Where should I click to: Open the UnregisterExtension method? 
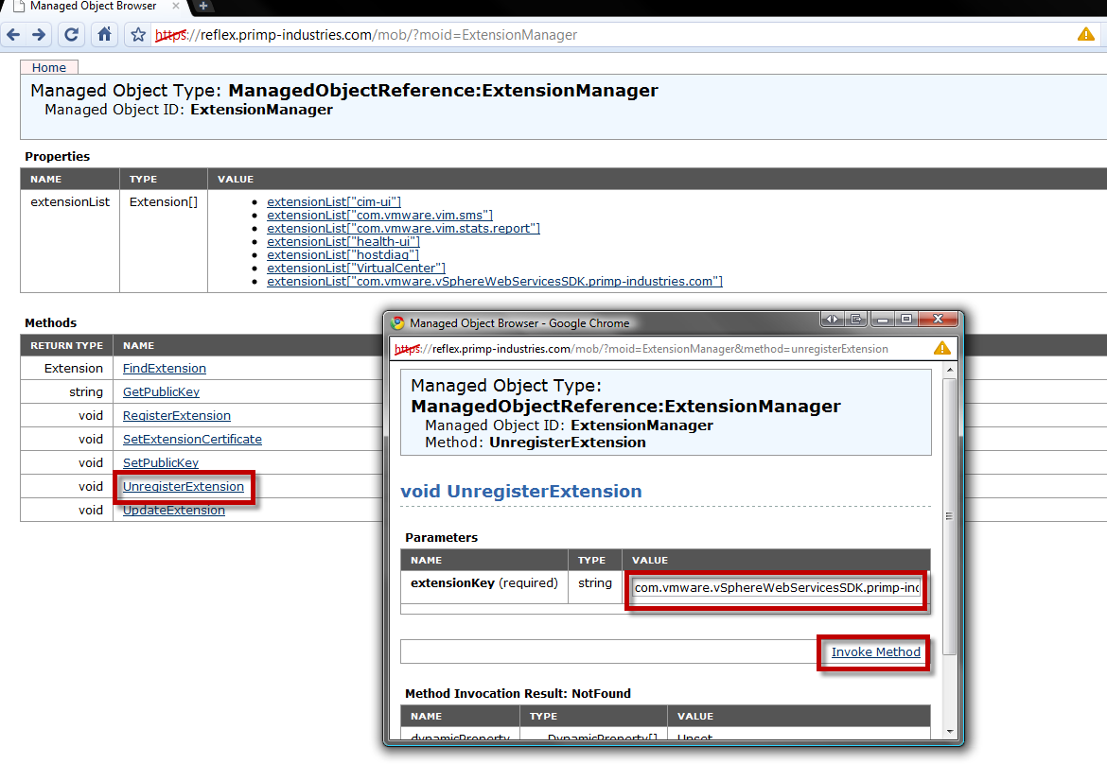183,487
